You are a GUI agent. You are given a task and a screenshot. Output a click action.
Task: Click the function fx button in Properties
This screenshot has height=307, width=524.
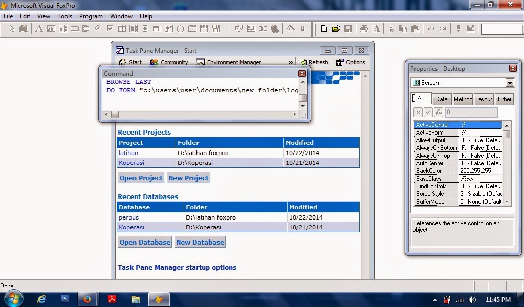439,112
